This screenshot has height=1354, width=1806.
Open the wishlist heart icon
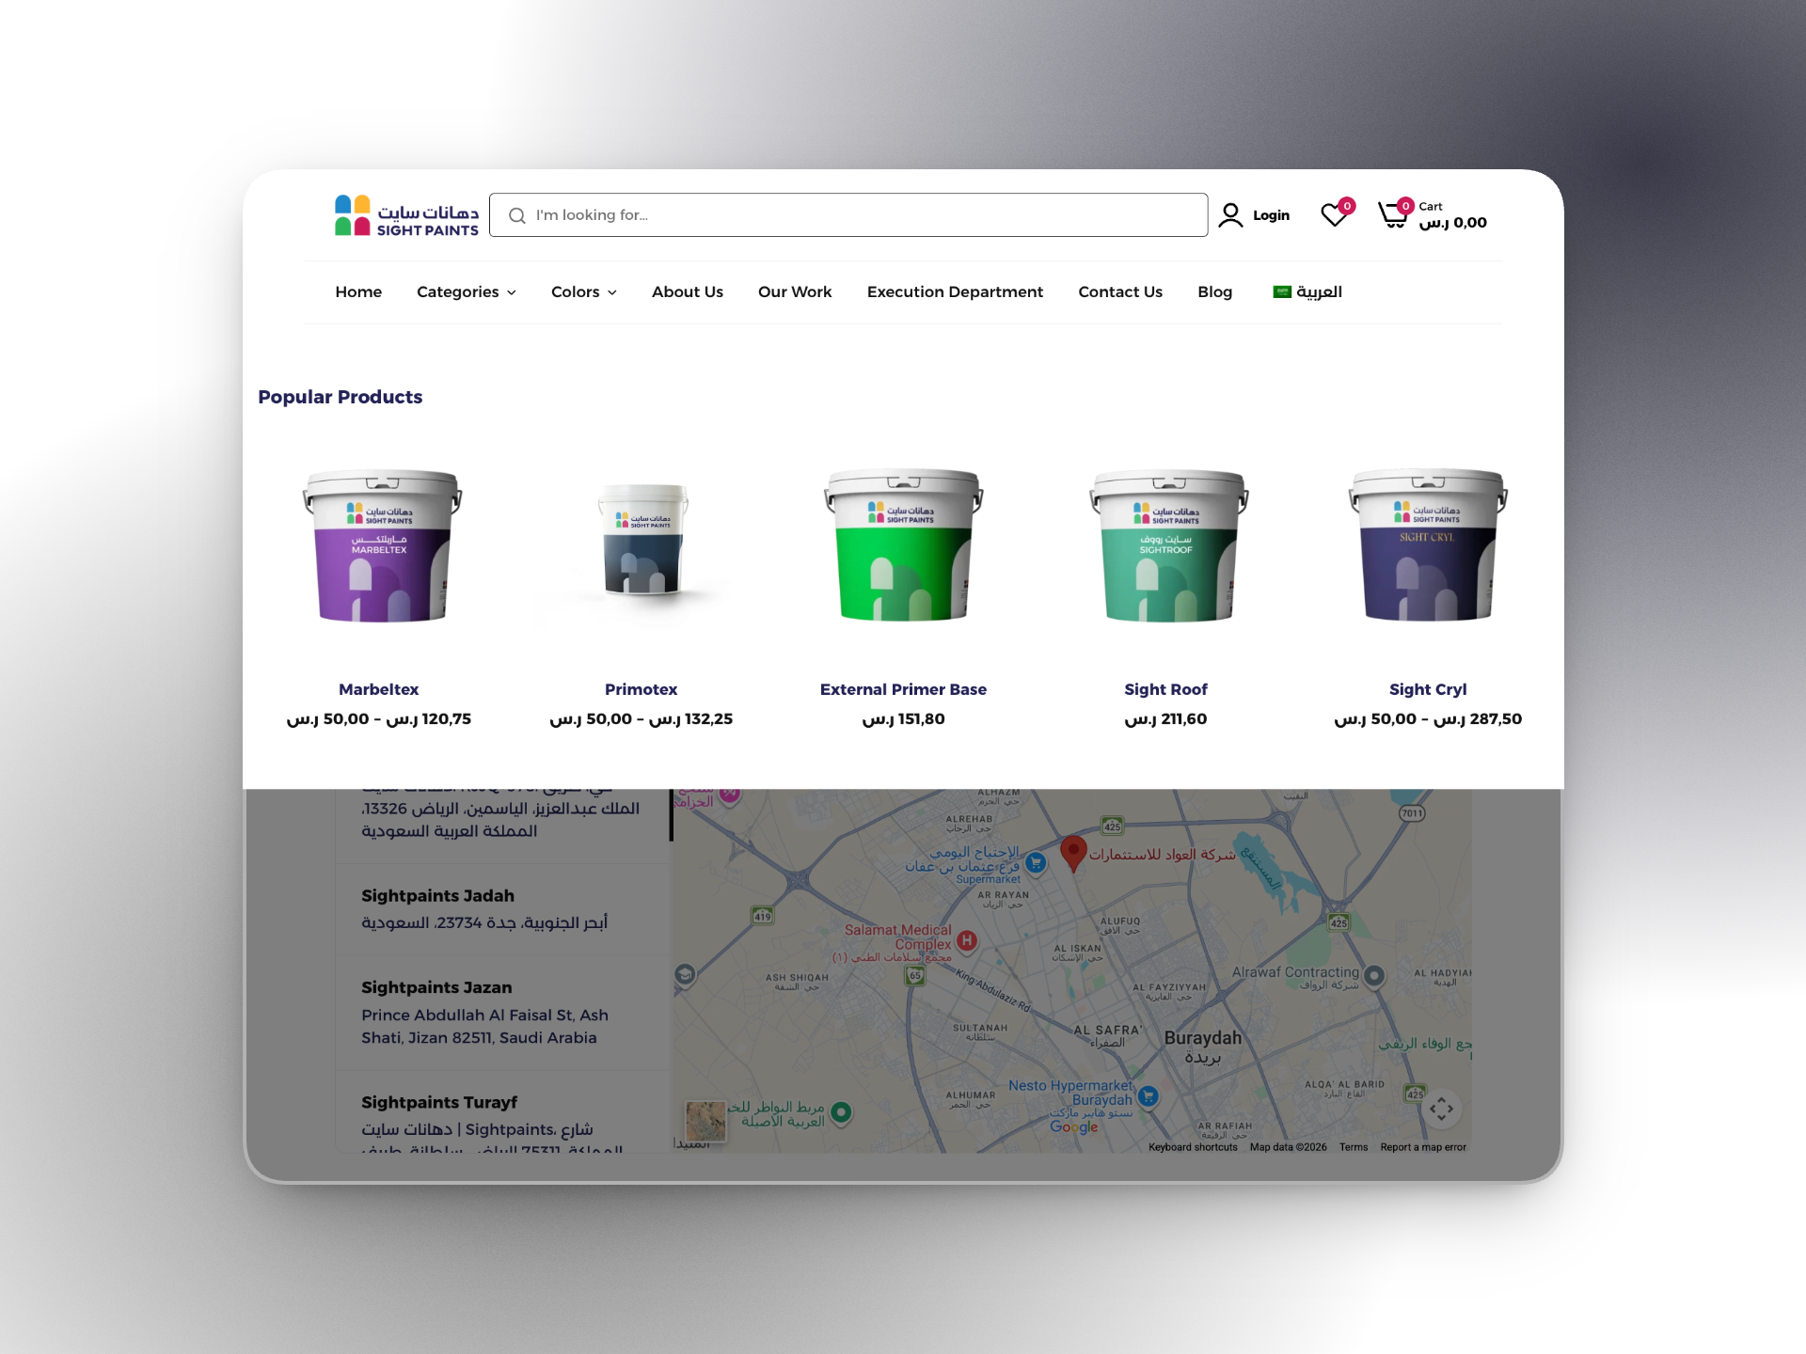1334,215
